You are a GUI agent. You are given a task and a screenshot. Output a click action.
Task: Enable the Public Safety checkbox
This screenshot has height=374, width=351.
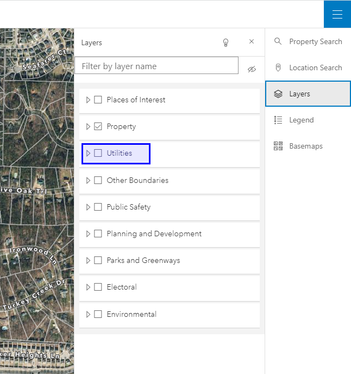coord(98,207)
